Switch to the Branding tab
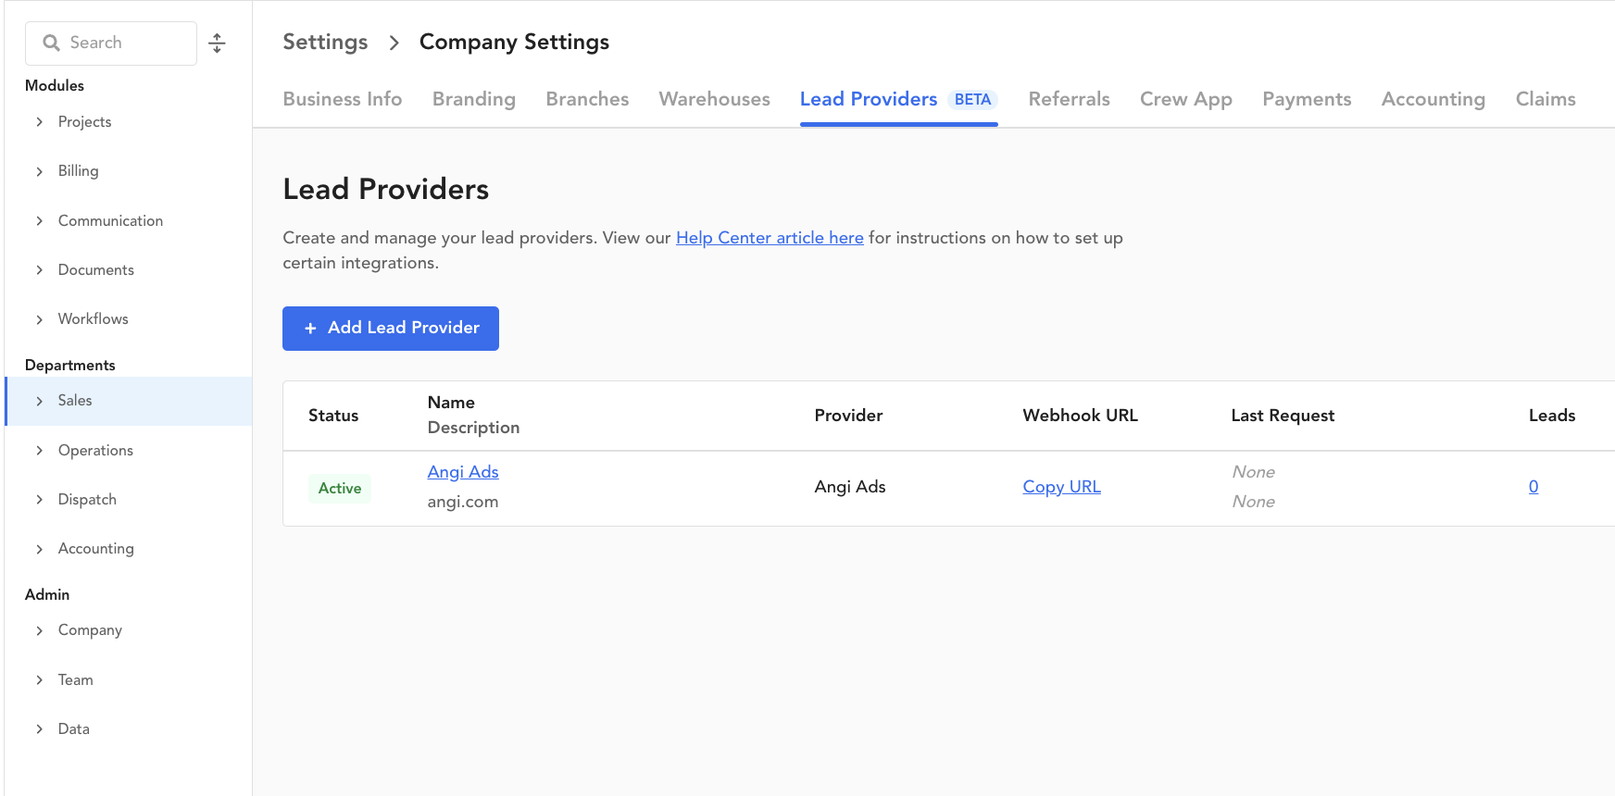 473,99
